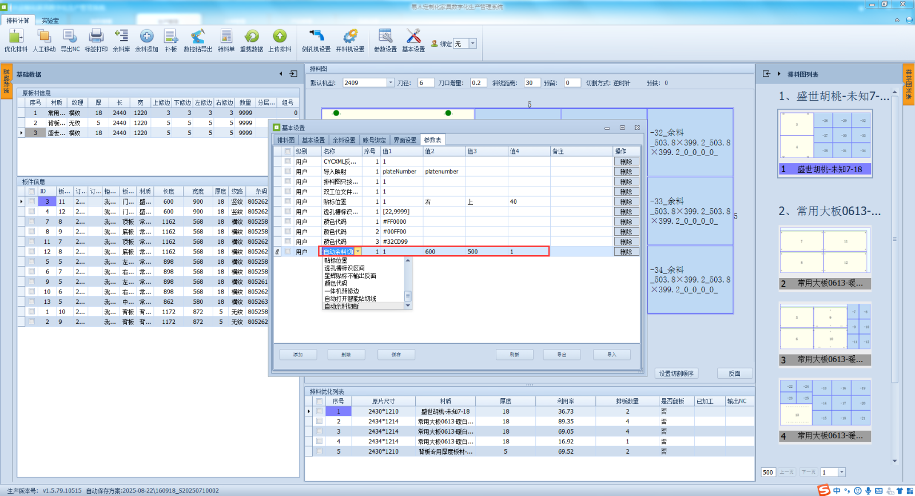The image size is (915, 496).
Task: Click the 数控钻导出 robot arm icon
Action: (x=198, y=37)
